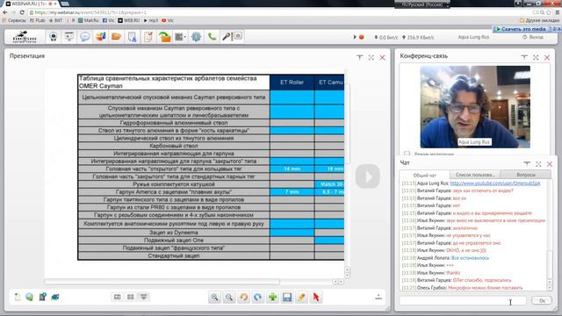Viewport: 562px width, 316px height.
Task: Open the green arrow share icon
Action: tap(164, 37)
